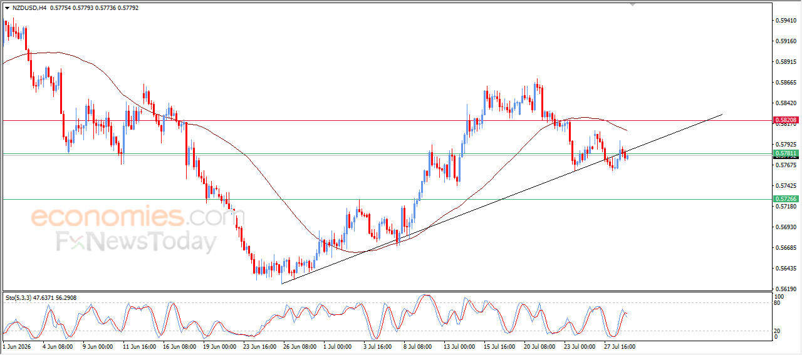802x355 pixels.
Task: Click the 19 Jun 00:00 time label
Action: click(x=219, y=346)
